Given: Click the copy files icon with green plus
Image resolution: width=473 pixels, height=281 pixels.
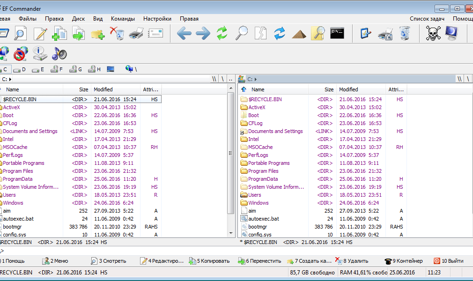Looking at the screenshot, I should pyautogui.click(x=59, y=33).
